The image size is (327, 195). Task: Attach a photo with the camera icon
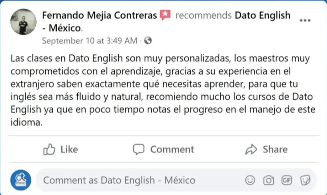(269, 180)
